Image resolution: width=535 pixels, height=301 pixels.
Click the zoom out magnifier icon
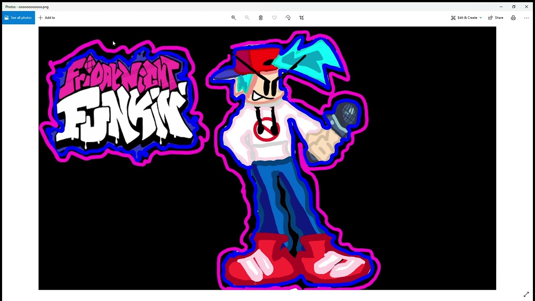coord(247,18)
